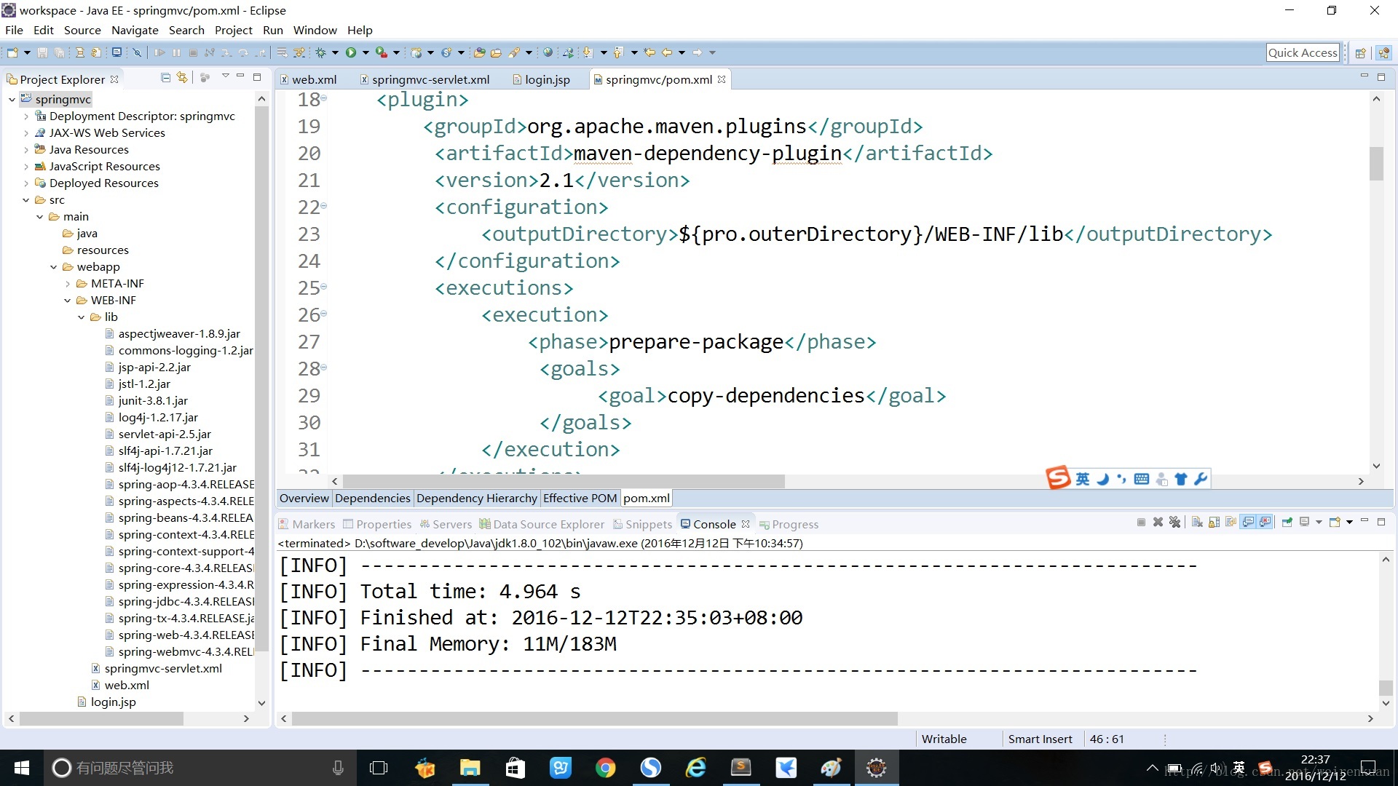Minimize the Console view panel

(1365, 521)
